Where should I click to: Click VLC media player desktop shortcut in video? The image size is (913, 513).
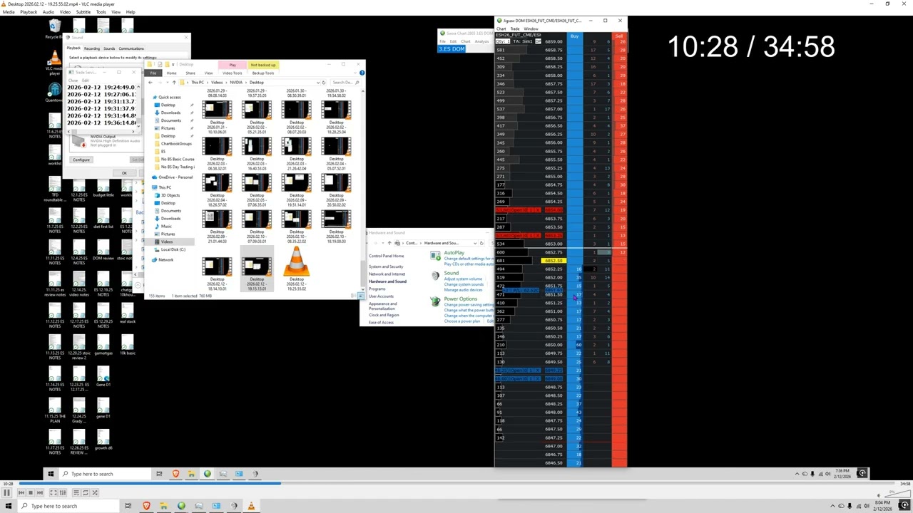(54, 63)
